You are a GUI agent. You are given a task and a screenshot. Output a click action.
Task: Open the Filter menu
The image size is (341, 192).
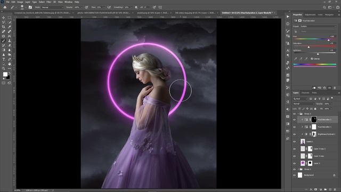[x=48, y=2]
